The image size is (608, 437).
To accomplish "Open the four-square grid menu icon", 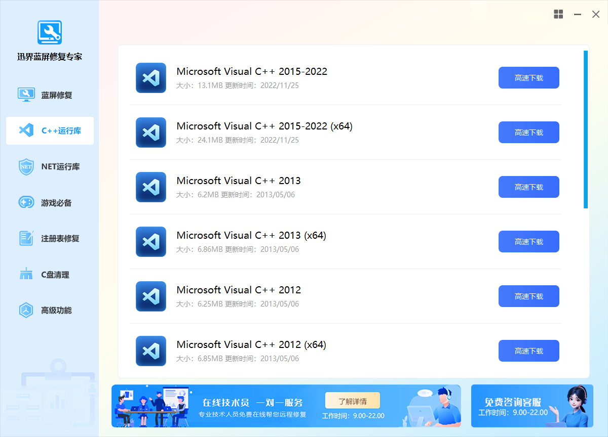I will point(558,14).
